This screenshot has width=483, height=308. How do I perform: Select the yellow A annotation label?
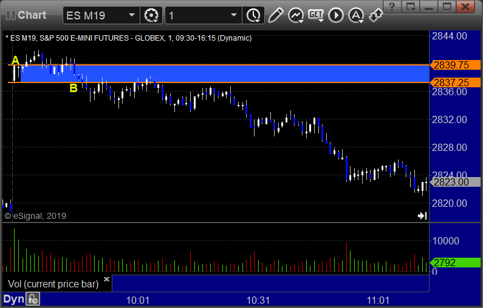(15, 60)
